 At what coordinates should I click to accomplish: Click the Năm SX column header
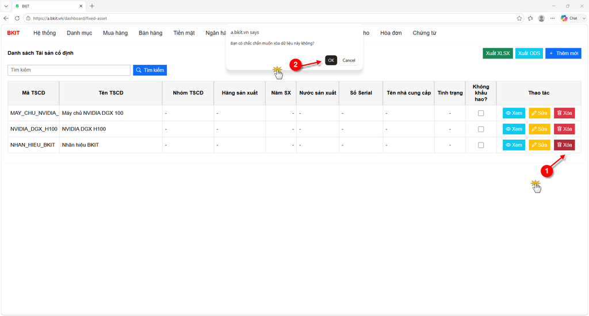[x=281, y=93]
